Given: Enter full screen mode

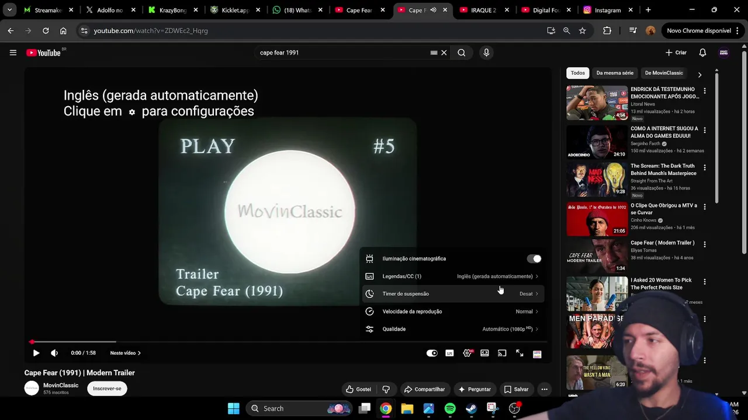Looking at the screenshot, I should point(520,353).
